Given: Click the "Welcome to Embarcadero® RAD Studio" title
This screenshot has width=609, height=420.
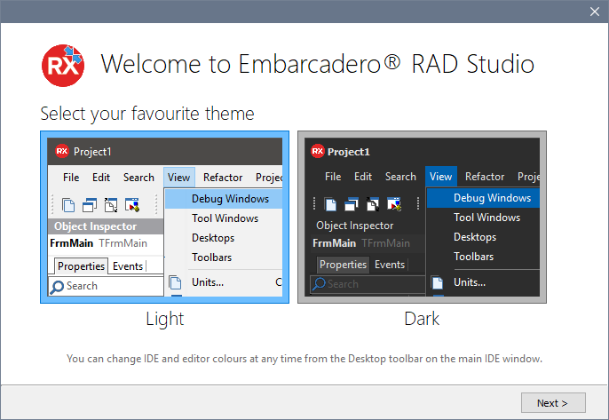Looking at the screenshot, I should [x=318, y=64].
